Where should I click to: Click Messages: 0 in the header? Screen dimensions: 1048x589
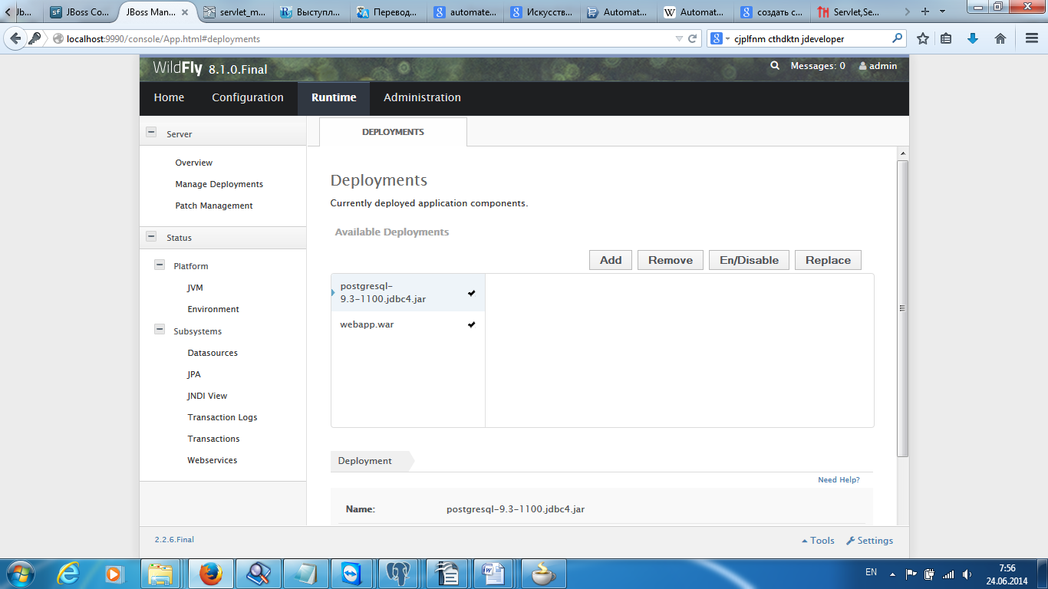pos(818,66)
